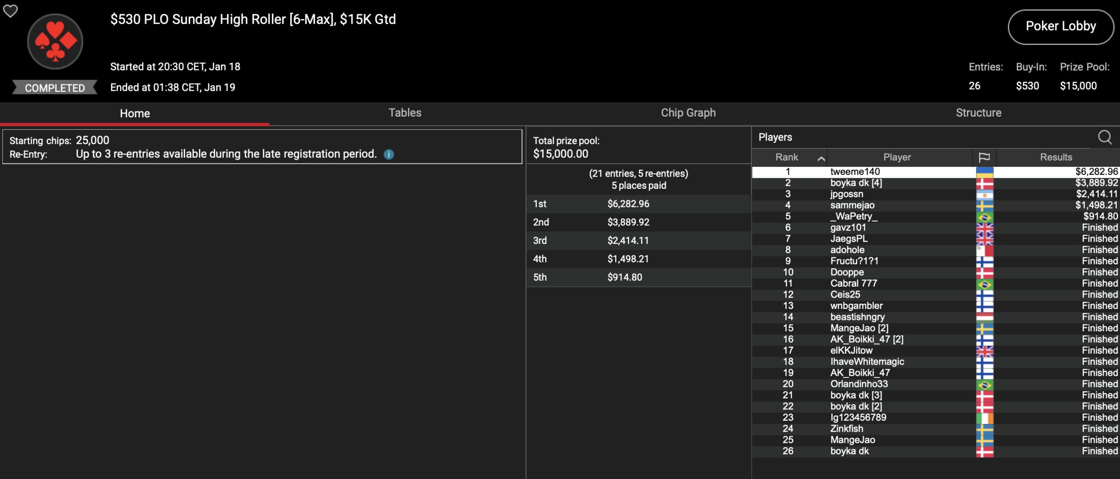
Task: Select player boyka dk [4] row
Action: [x=856, y=183]
